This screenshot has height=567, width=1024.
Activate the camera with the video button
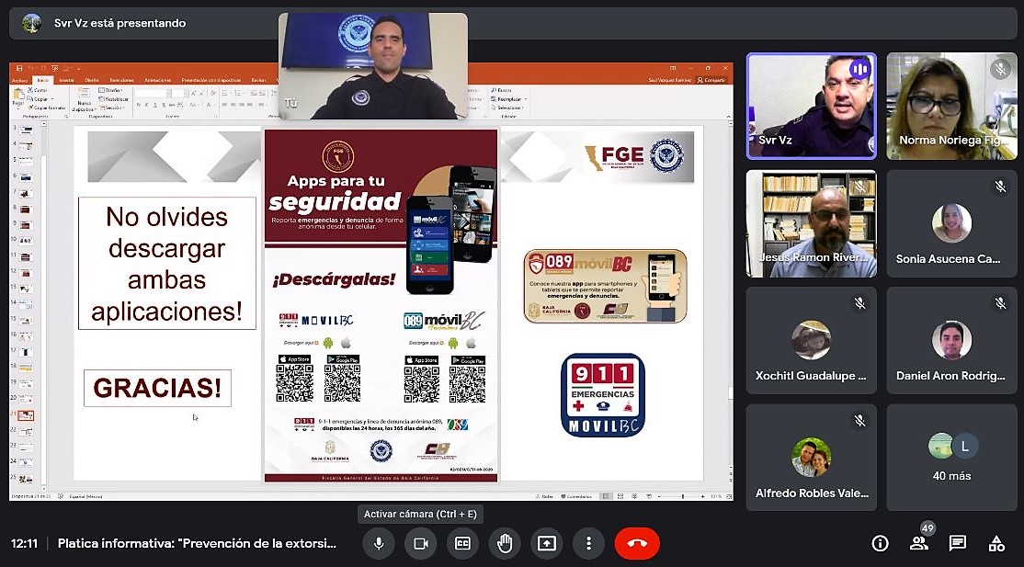421,543
